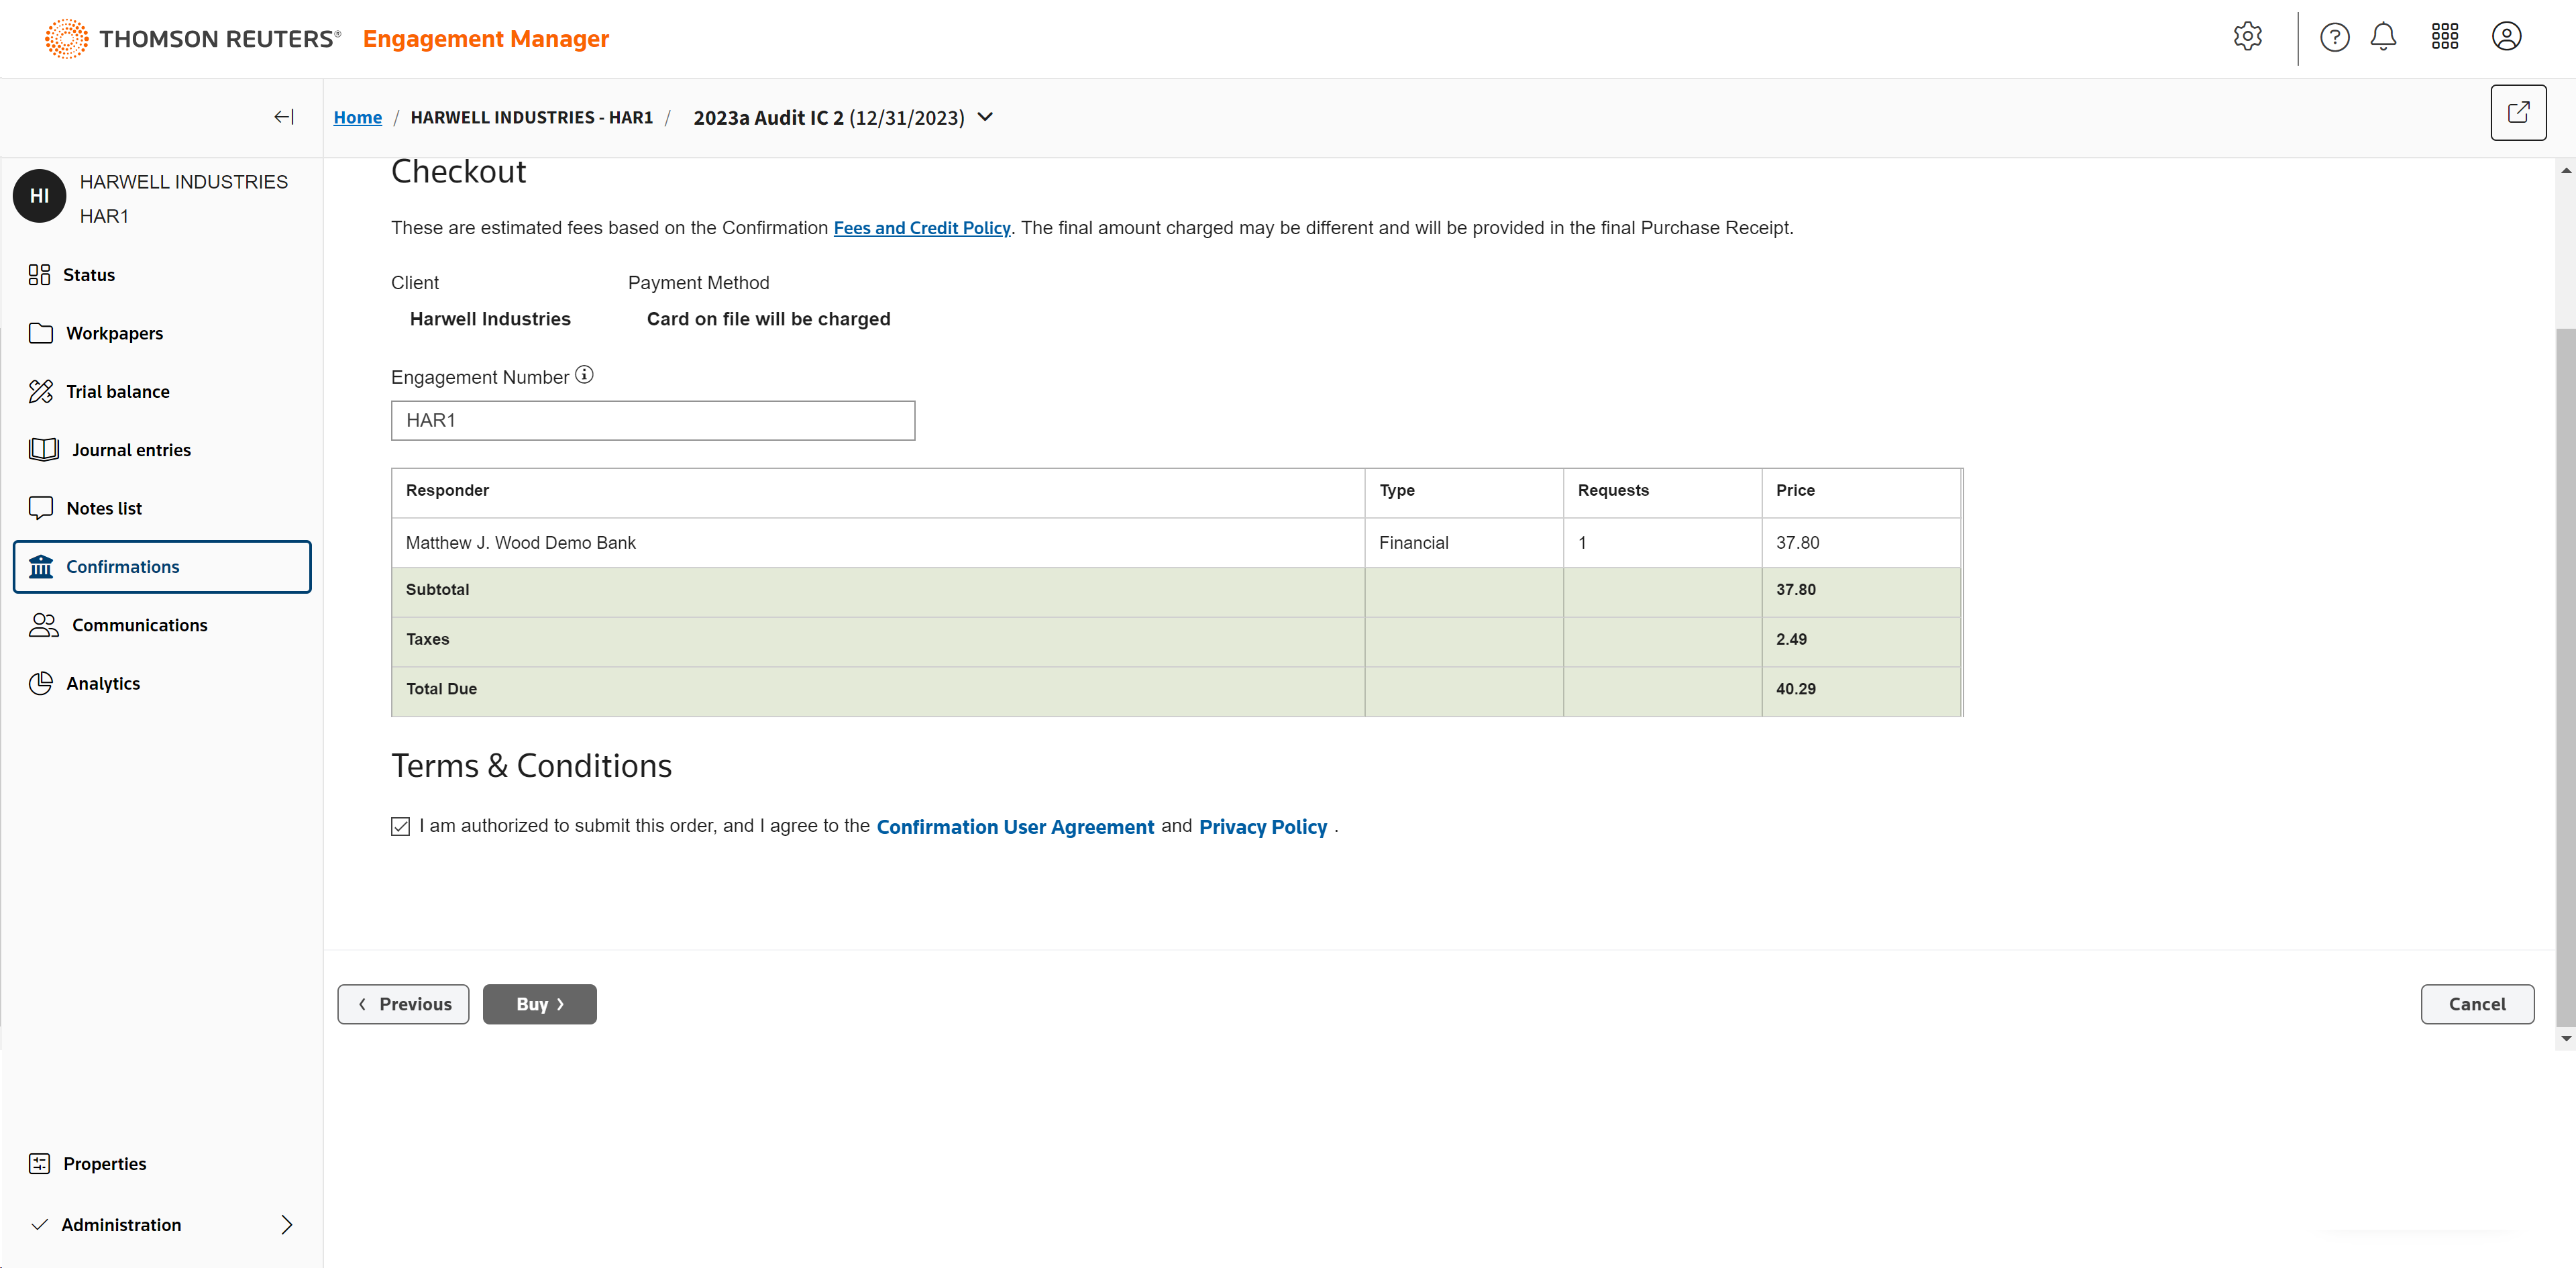Click the help question mark icon
This screenshot has height=1268, width=2576.
click(x=2334, y=37)
